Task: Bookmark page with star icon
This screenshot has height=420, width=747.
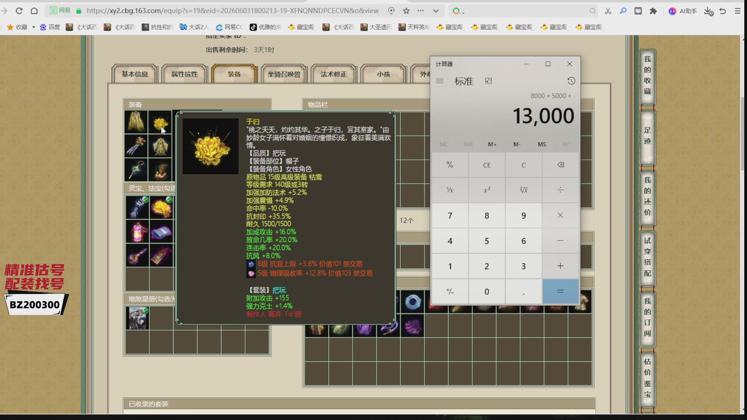Action: tap(406, 11)
